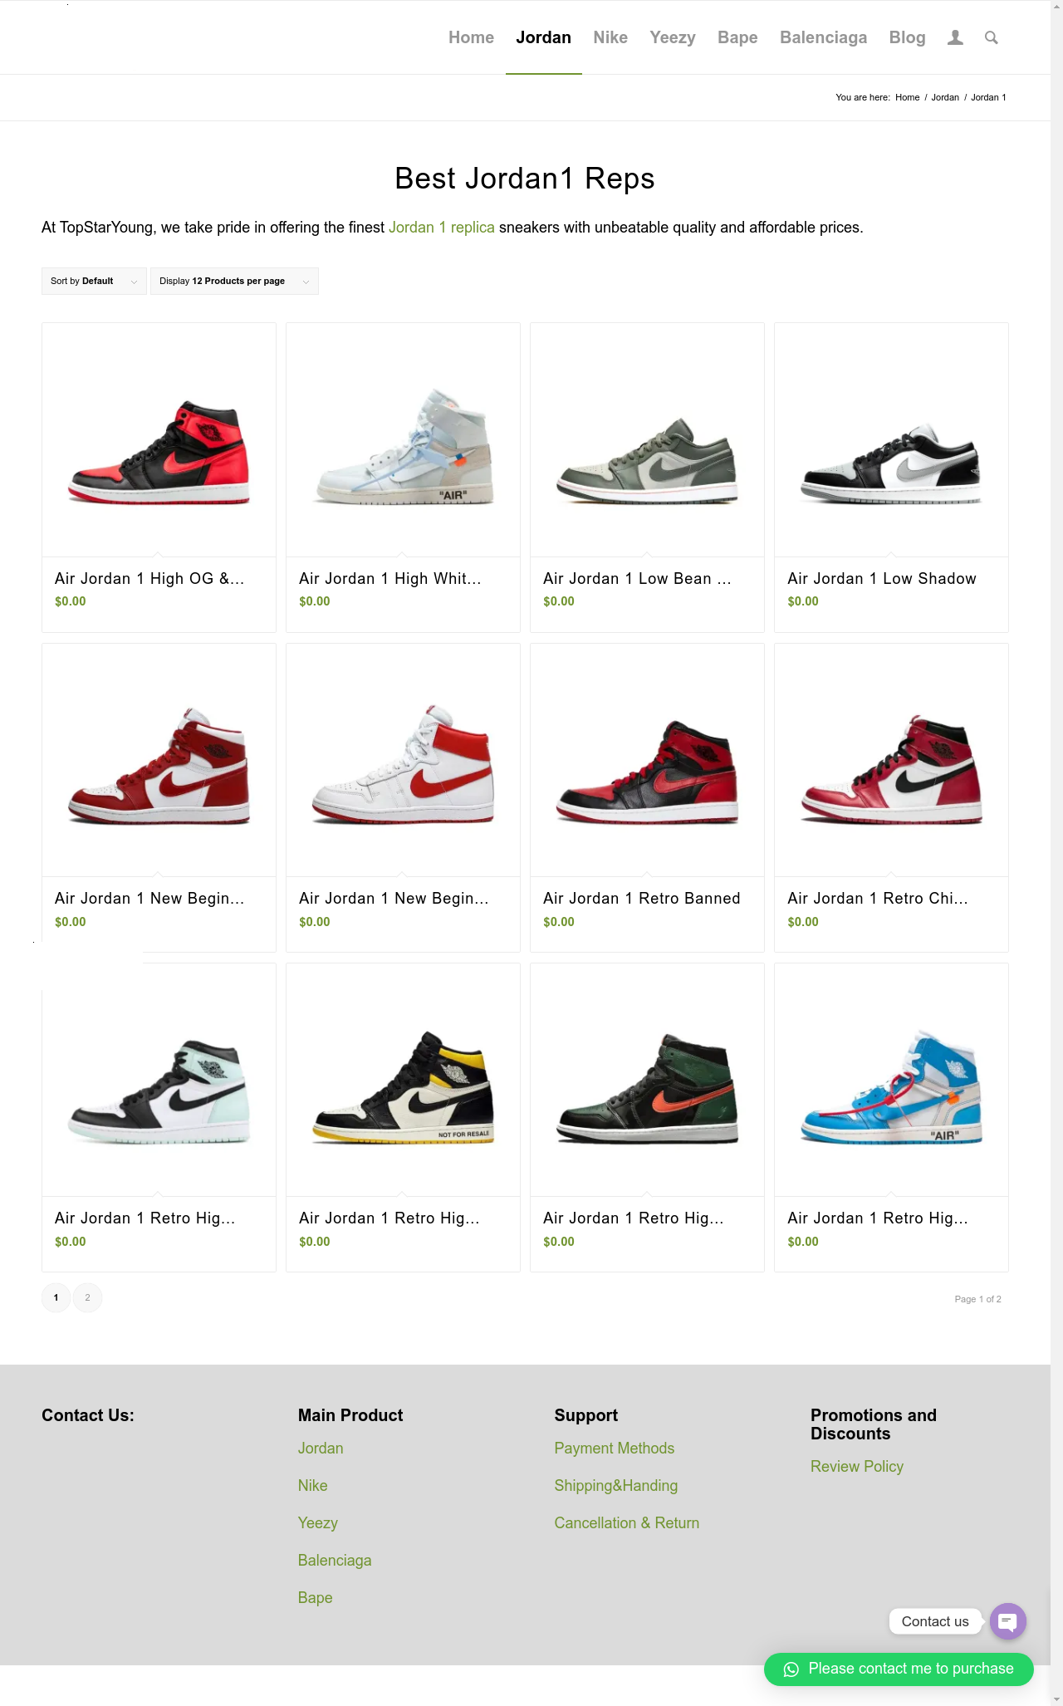This screenshot has width=1063, height=1706.
Task: Click the WhatsApp icon on purchase button
Action: (x=791, y=1669)
